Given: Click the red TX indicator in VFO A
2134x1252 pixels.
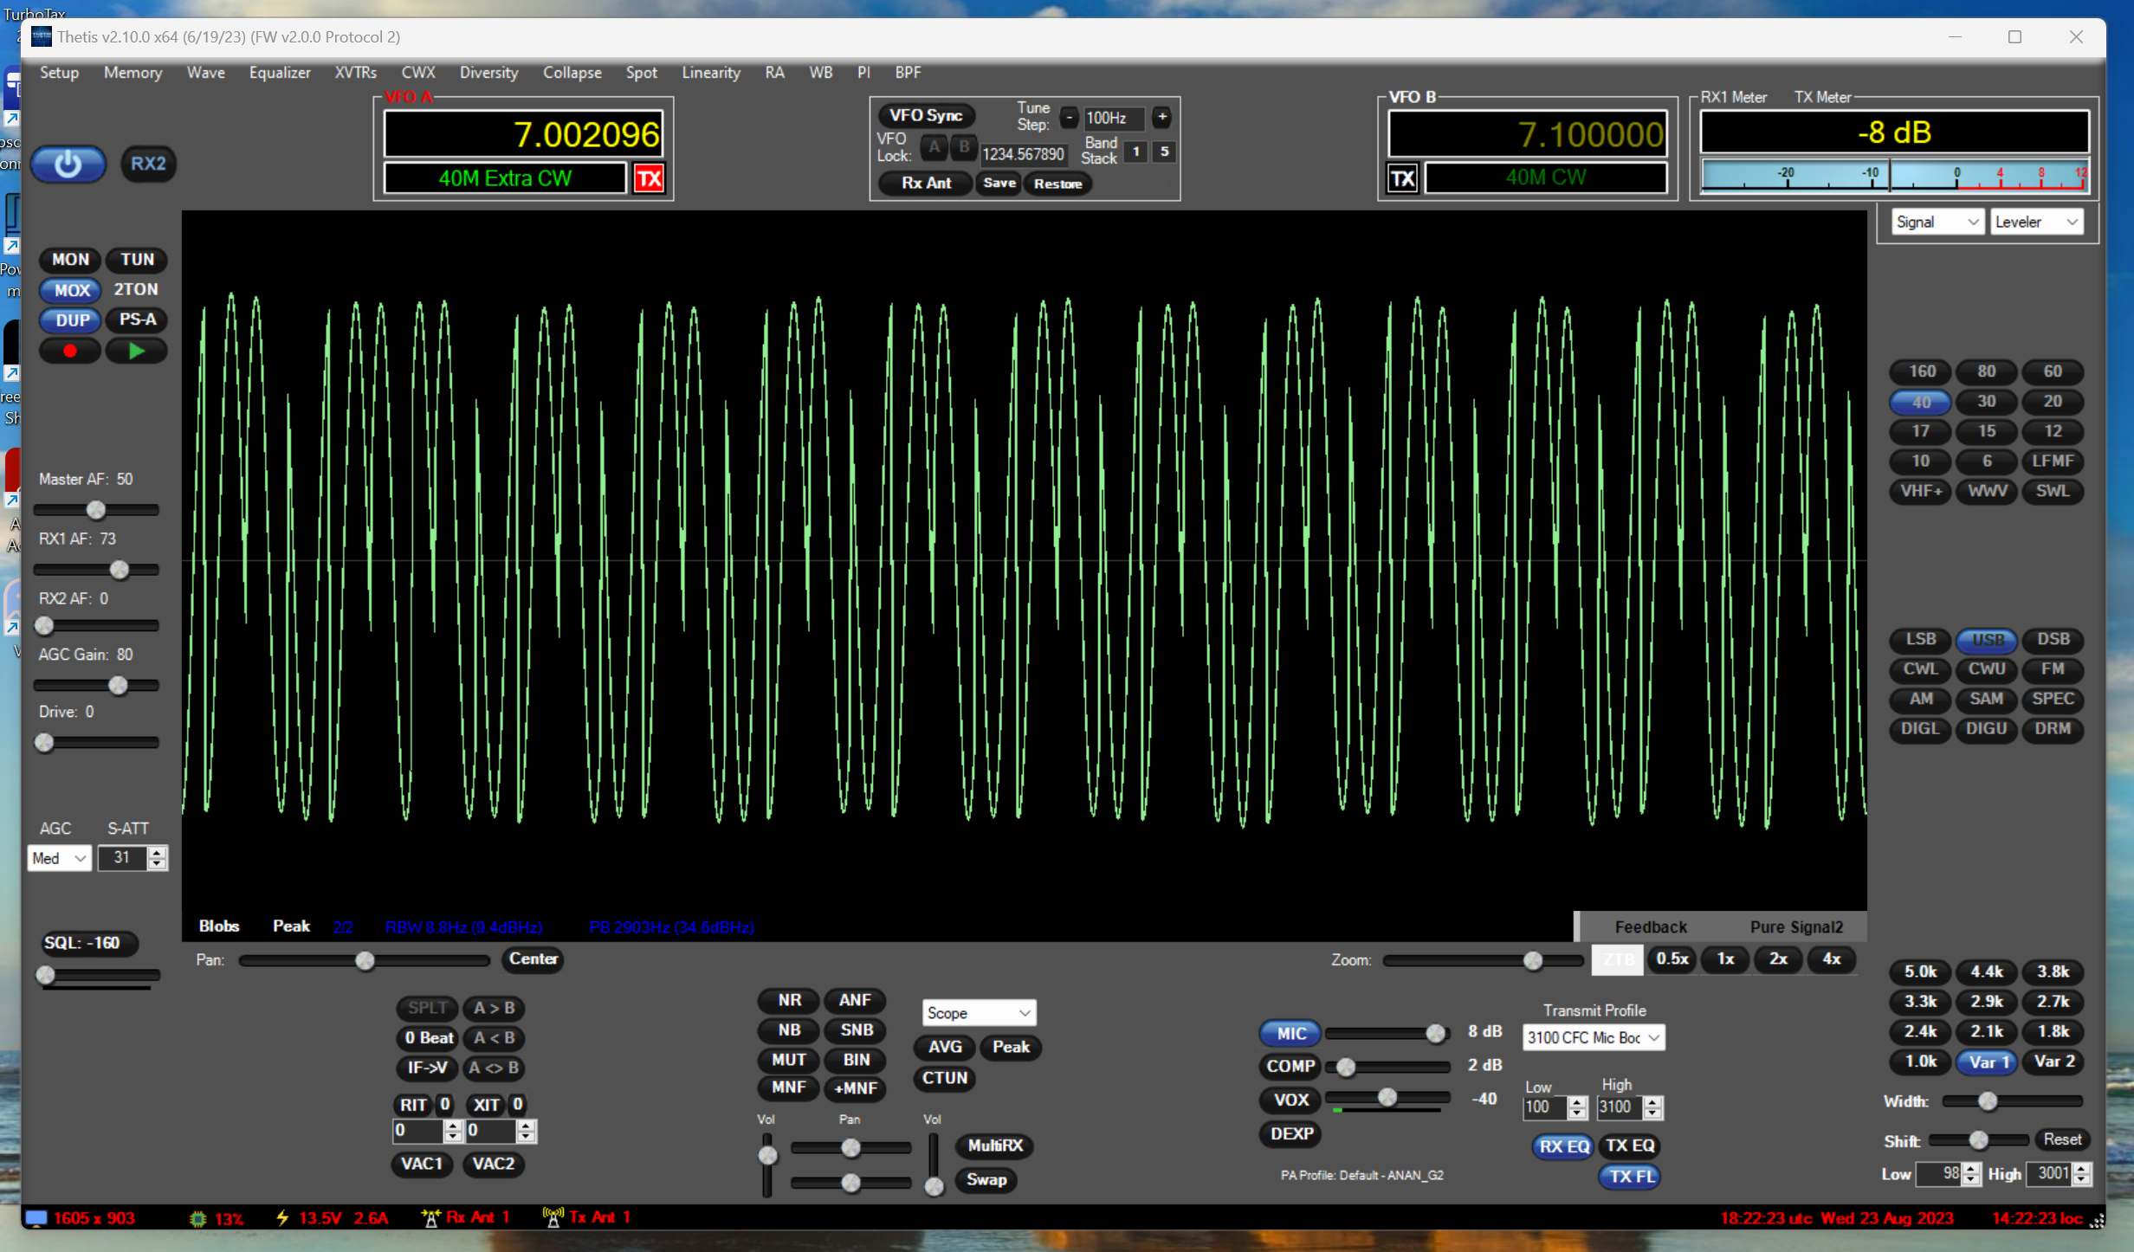Looking at the screenshot, I should pos(649,178).
